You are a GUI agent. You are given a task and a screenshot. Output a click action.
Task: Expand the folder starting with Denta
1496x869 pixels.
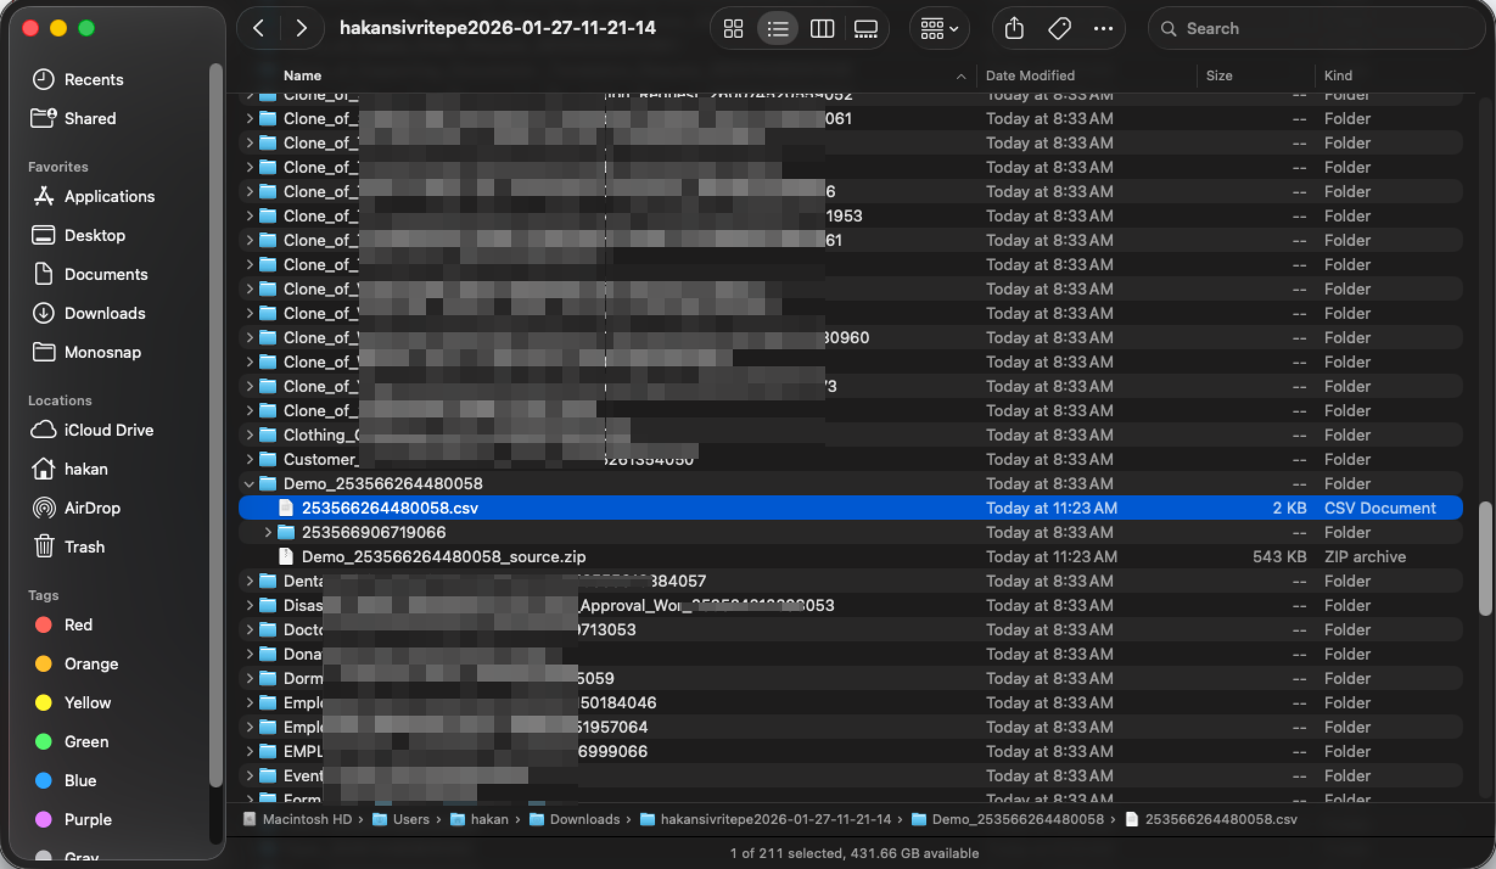[x=249, y=581]
